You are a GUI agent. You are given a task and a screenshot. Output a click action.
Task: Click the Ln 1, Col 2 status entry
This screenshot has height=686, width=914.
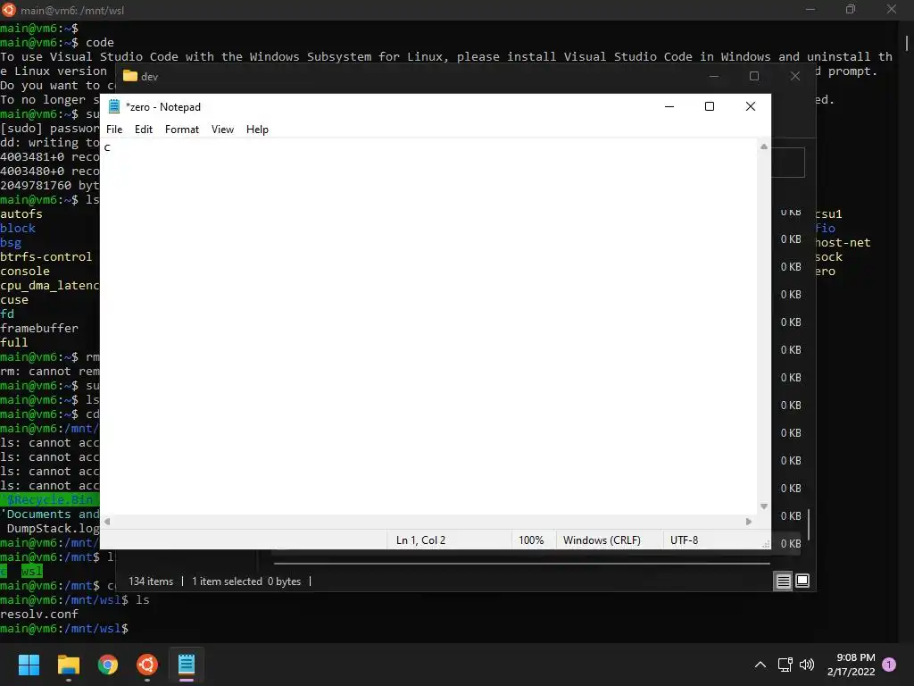click(421, 540)
